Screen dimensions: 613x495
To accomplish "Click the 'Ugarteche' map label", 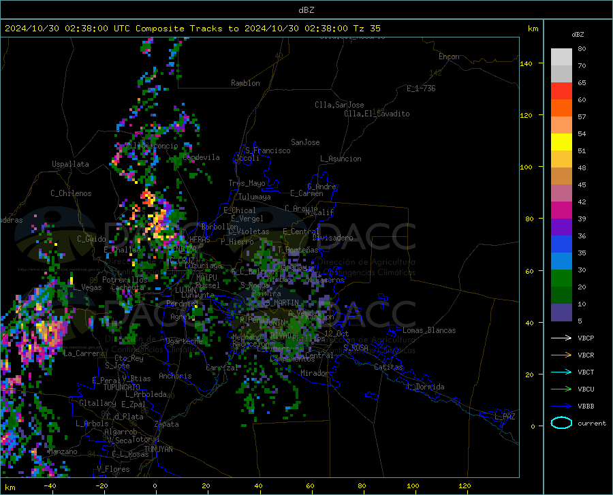I will (x=184, y=341).
